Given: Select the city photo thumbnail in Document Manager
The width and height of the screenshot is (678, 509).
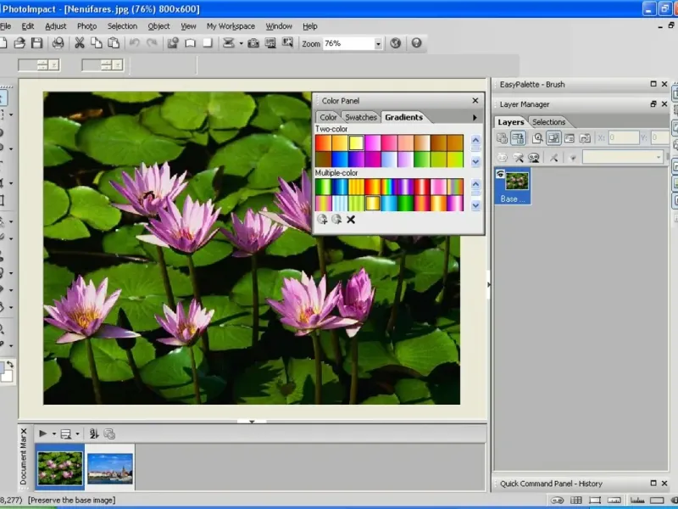Looking at the screenshot, I should coord(109,467).
